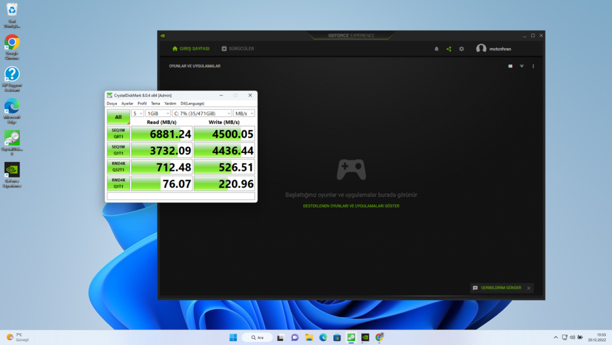Open Google Chrome desktop shortcut
Image resolution: width=612 pixels, height=345 pixels.
[x=12, y=47]
